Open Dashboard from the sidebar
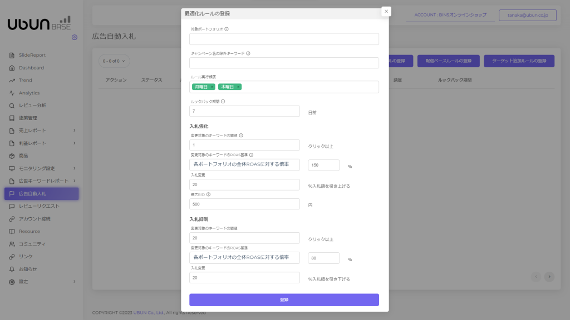This screenshot has height=320, width=570. click(31, 68)
